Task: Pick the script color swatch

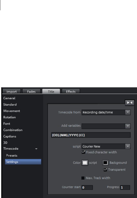Action: [x=85, y=163]
